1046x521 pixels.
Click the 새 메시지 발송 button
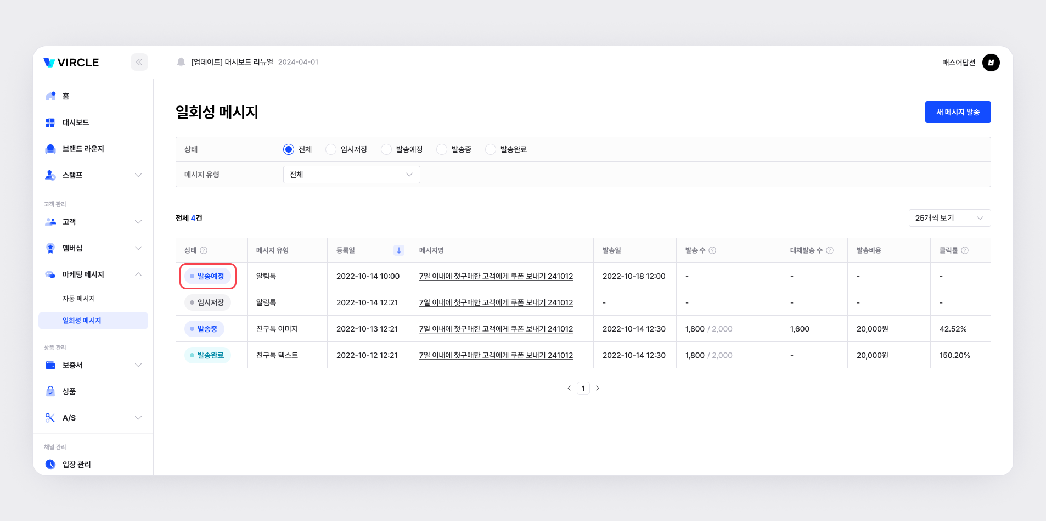[958, 112]
